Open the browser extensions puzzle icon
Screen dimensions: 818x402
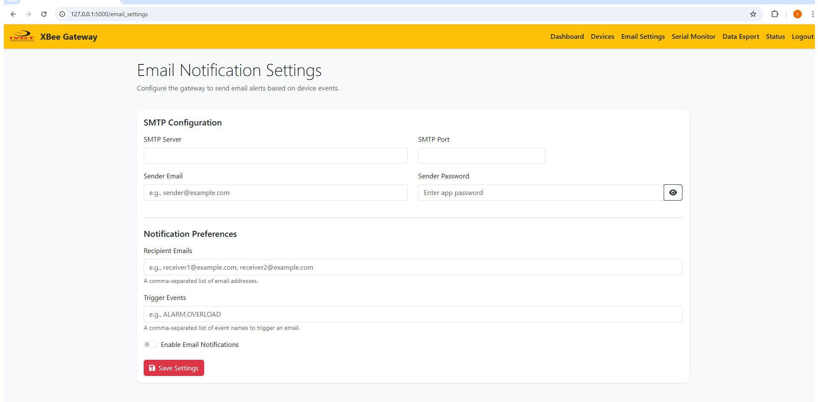pos(775,14)
